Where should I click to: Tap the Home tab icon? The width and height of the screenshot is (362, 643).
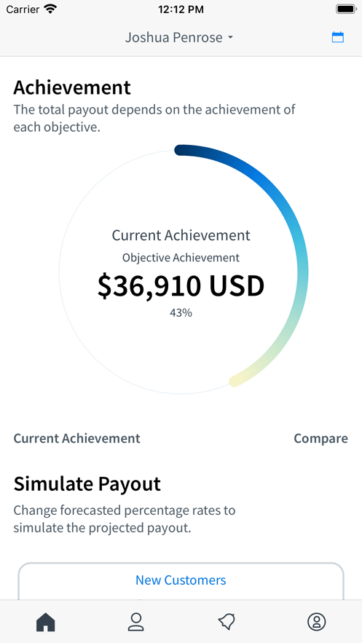tap(45, 622)
